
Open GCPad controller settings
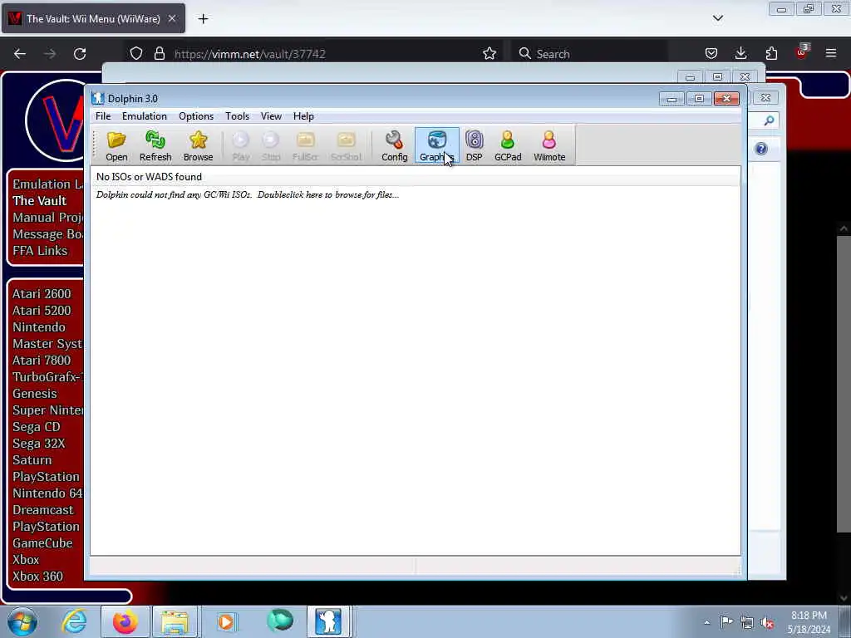coord(508,146)
